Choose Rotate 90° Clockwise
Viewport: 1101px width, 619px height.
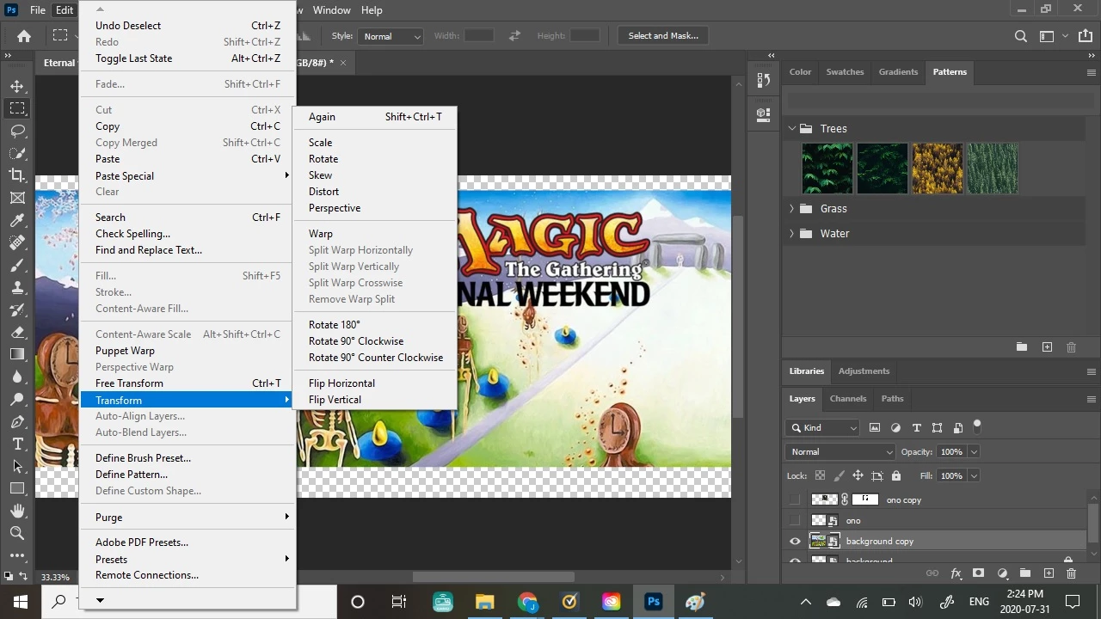tap(356, 341)
